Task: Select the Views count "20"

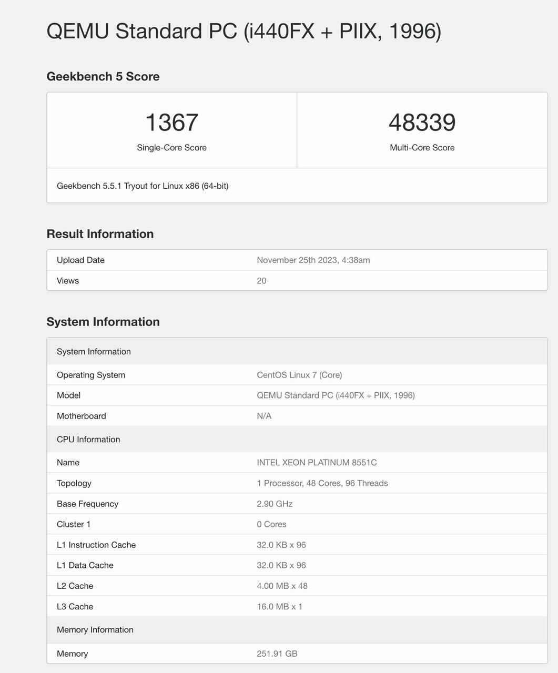Action: click(x=261, y=281)
